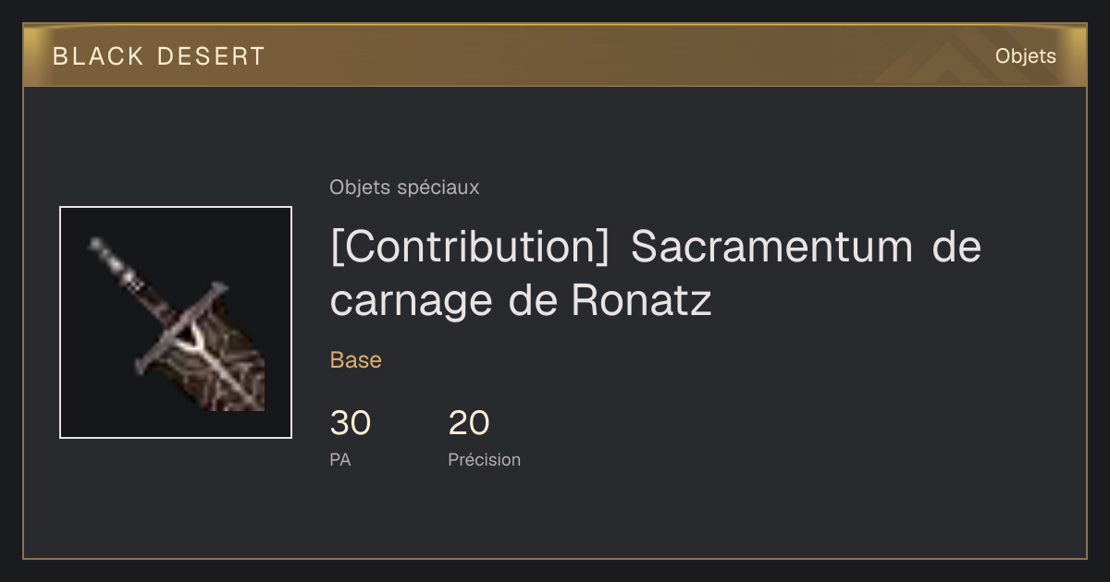Click the word Ronatz in the item name
Screen dimensions: 1110x582
coord(641,301)
